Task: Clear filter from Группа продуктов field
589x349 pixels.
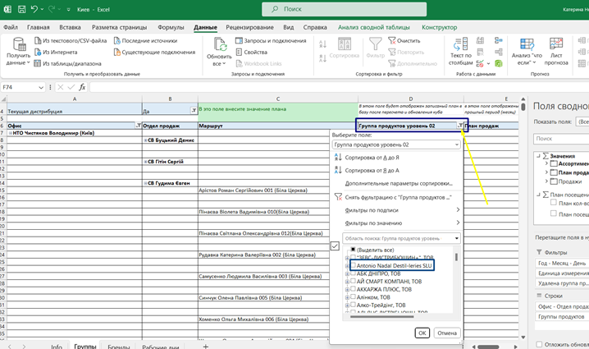Action: pyautogui.click(x=393, y=197)
